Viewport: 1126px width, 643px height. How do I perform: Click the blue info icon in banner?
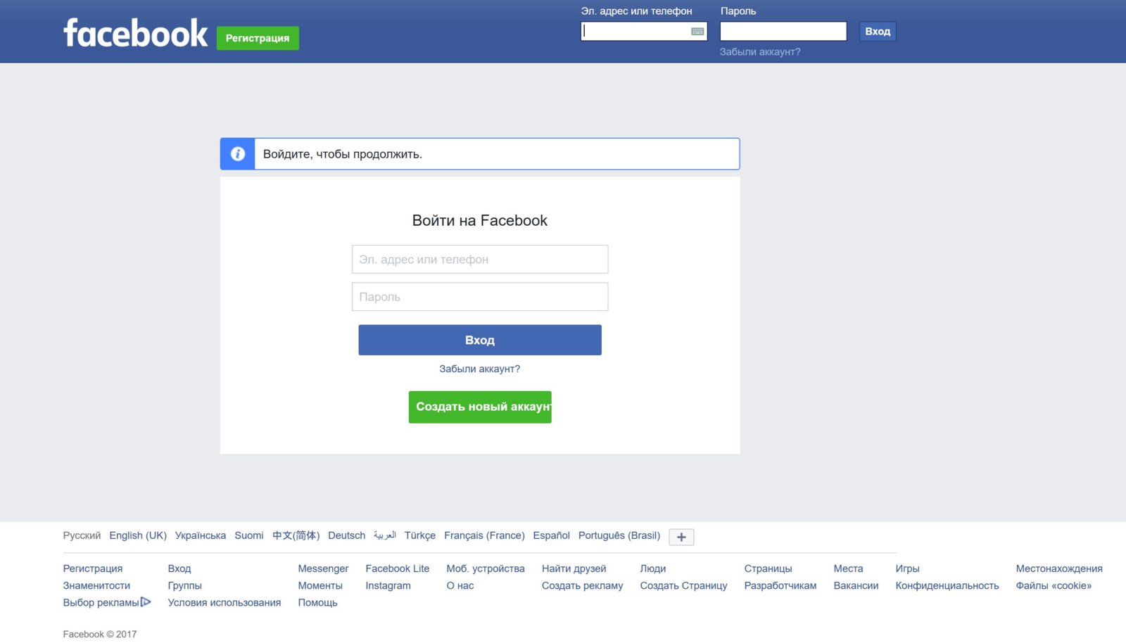pyautogui.click(x=238, y=154)
